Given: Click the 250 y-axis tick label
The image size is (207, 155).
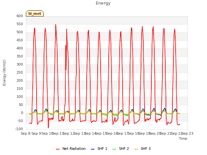Looking at the screenshot, I should tap(20, 73).
